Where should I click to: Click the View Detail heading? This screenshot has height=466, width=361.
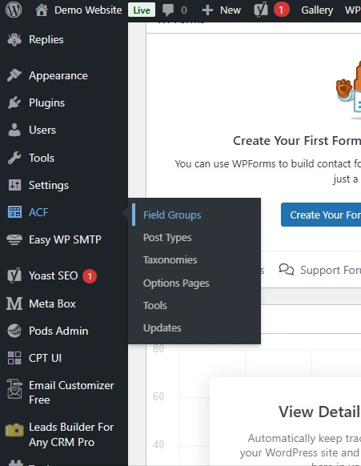click(x=319, y=412)
